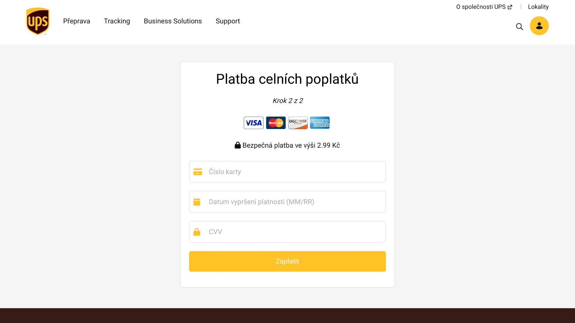Viewport: 575px width, 323px height.
Task: Click the MasterCard logo
Action: (x=276, y=123)
